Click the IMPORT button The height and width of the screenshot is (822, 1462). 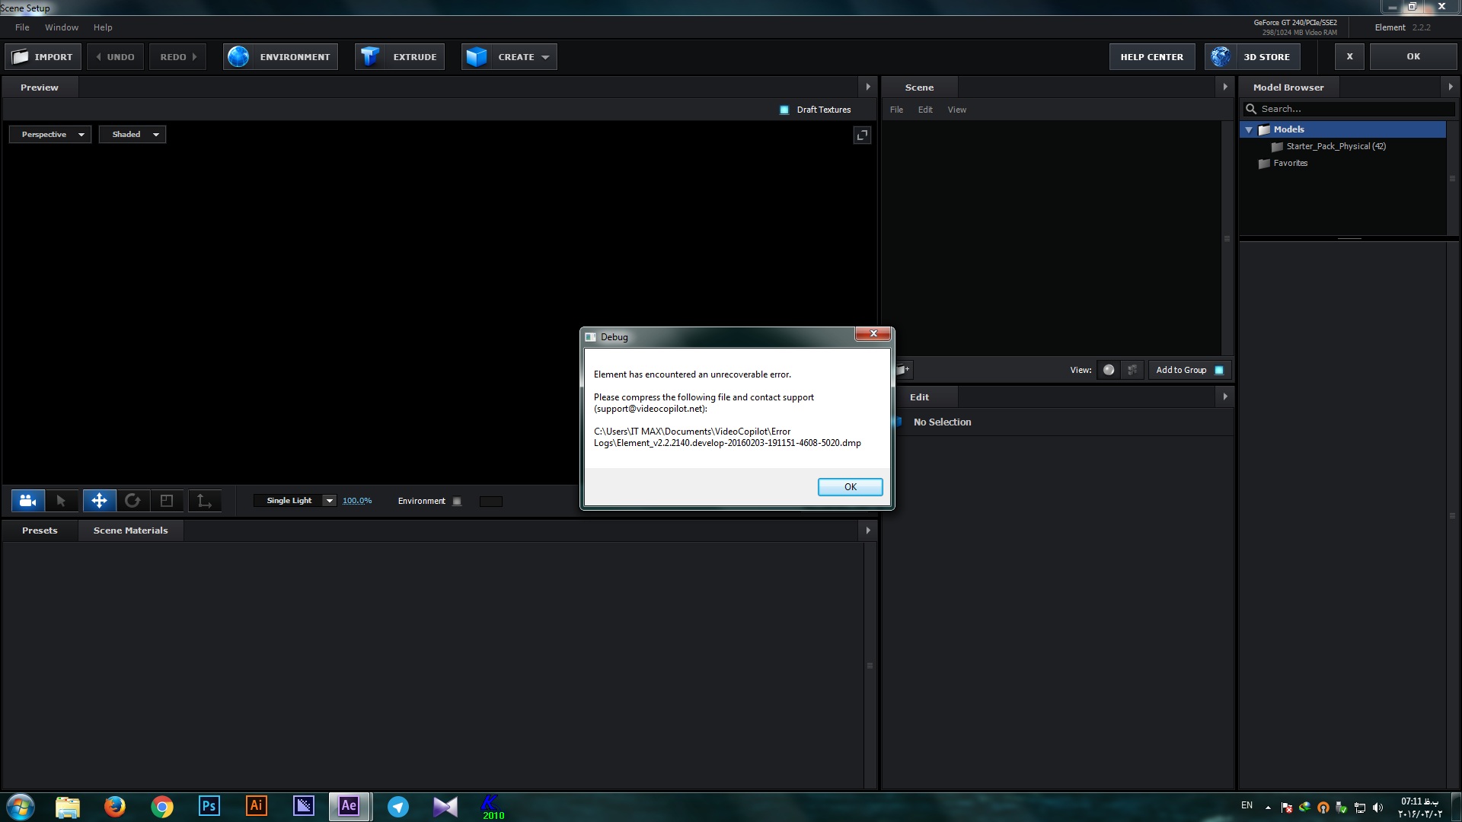pyautogui.click(x=43, y=57)
